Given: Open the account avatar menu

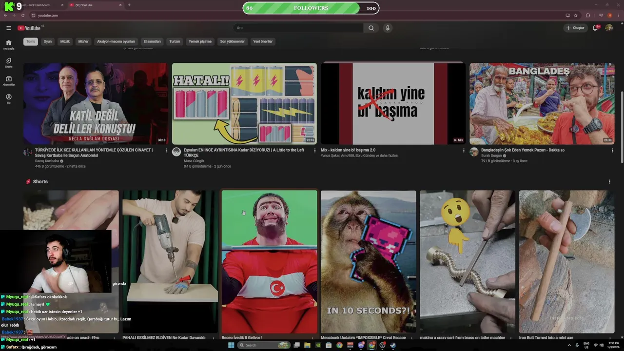Looking at the screenshot, I should (x=609, y=28).
